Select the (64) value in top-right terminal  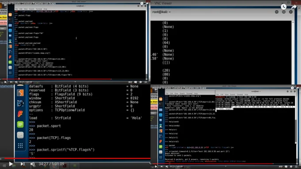pyautogui.click(x=166, y=43)
